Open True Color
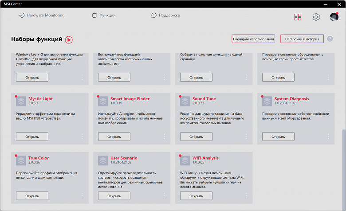 [32, 196]
